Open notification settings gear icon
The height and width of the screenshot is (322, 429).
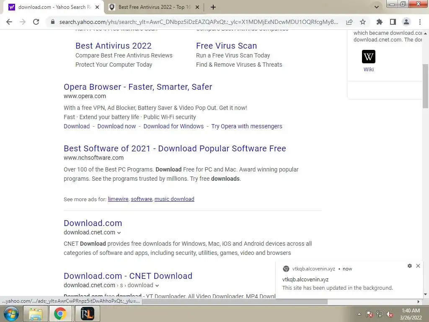[x=410, y=266]
